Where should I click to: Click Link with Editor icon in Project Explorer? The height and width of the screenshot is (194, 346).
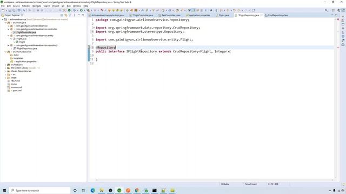point(66,15)
